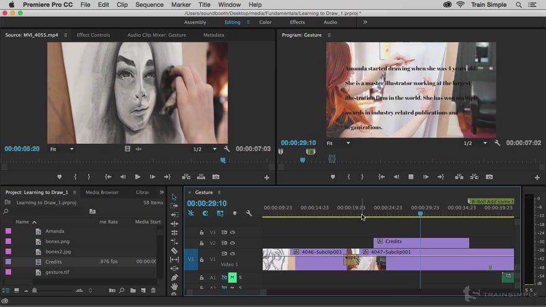The image size is (546, 307).
Task: Step back one frame in Source monitor
Action: [123, 177]
